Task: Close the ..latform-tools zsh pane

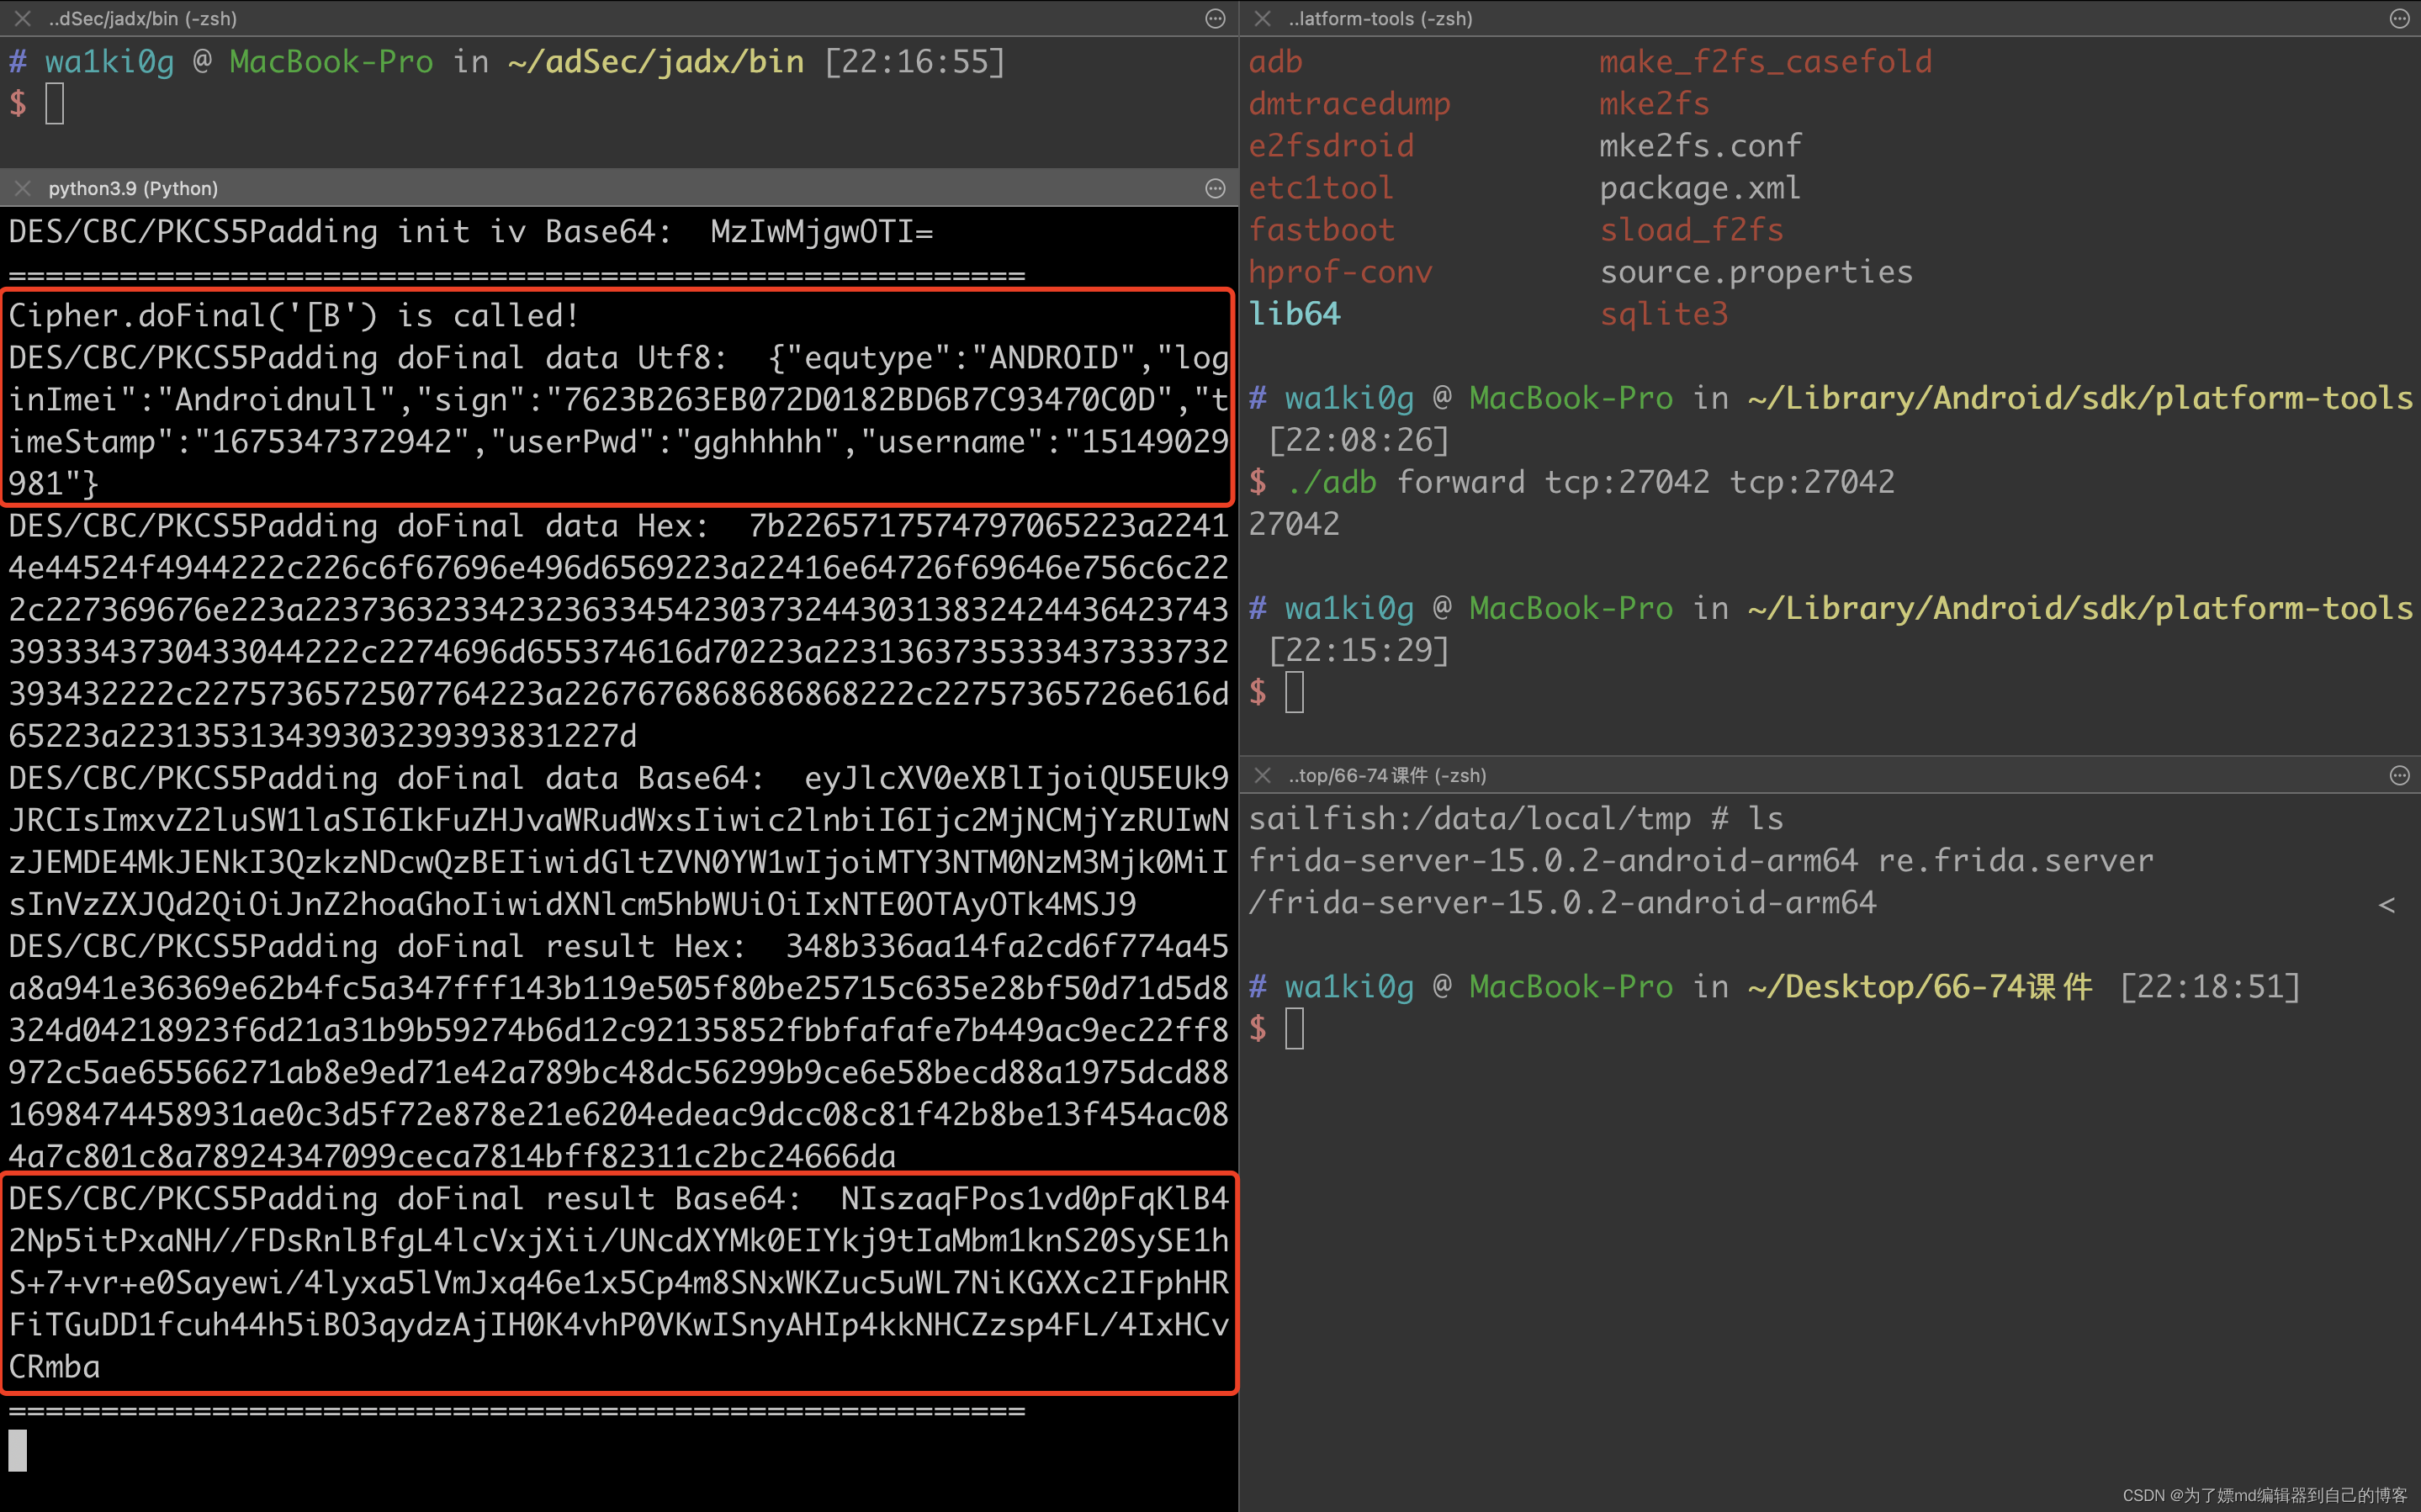Action: [1263, 18]
